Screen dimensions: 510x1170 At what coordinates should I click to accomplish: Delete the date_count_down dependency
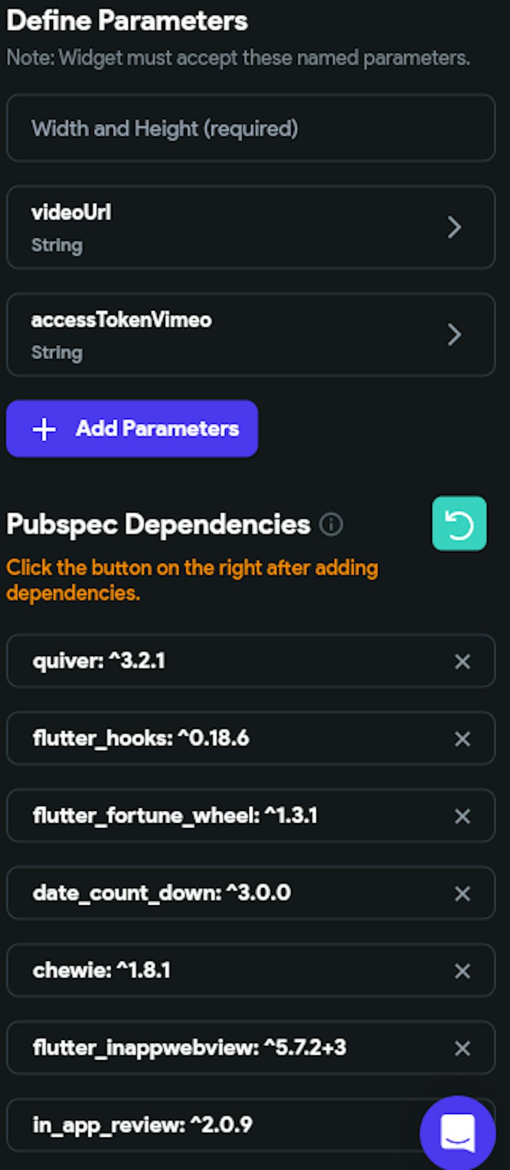pos(462,894)
